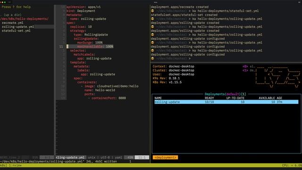Place cursor on 'strategy:' key
This screenshot has width=302, height=170.
pyautogui.click(x=78, y=31)
